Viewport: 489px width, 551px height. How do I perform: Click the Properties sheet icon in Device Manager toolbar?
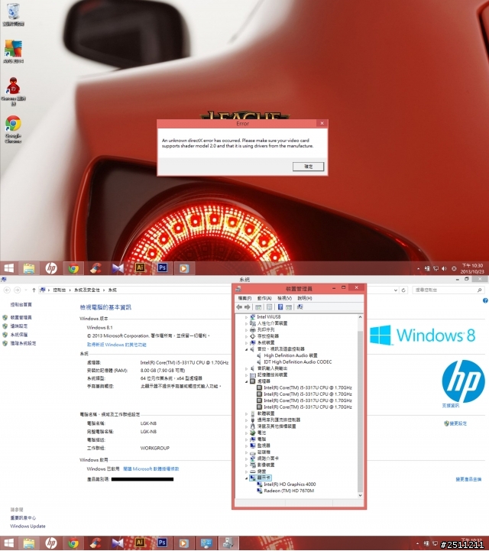(x=270, y=307)
